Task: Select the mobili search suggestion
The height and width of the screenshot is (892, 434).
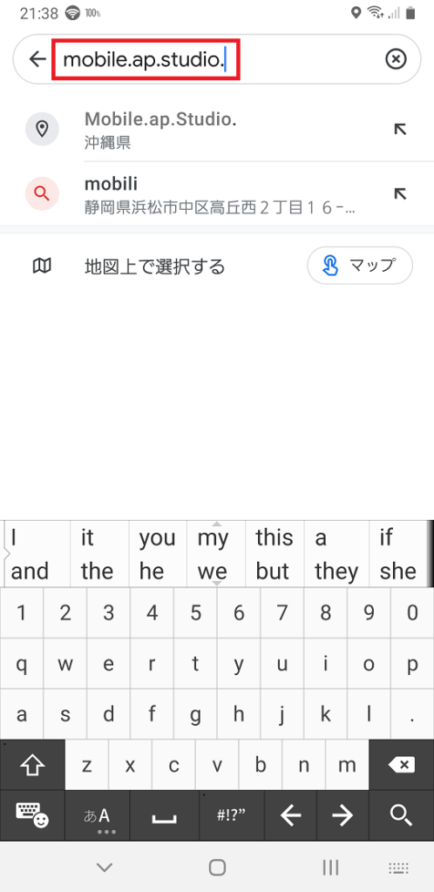Action: [x=217, y=194]
